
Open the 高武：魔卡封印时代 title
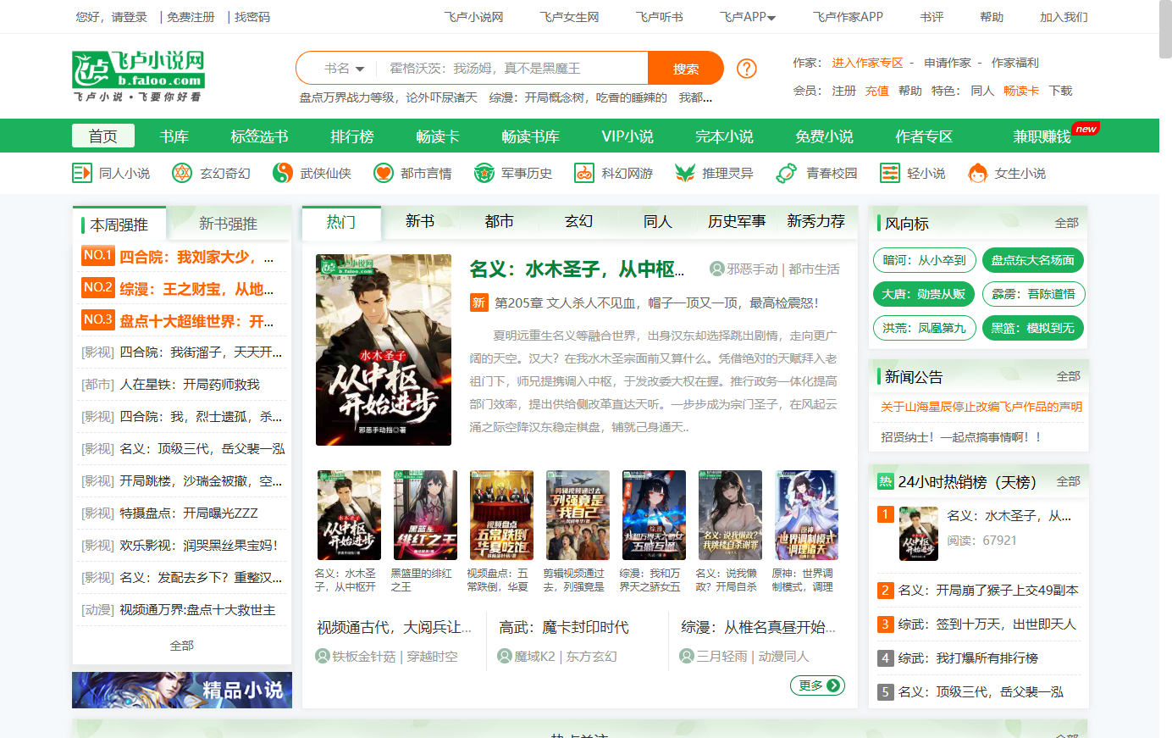(564, 627)
